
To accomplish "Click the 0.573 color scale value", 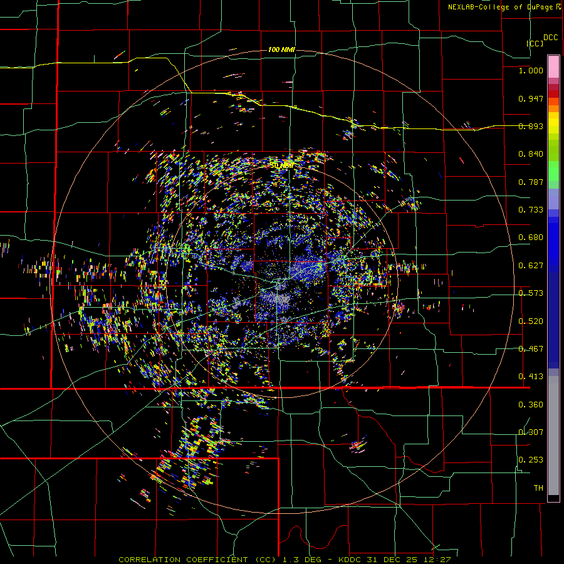I will tap(531, 293).
